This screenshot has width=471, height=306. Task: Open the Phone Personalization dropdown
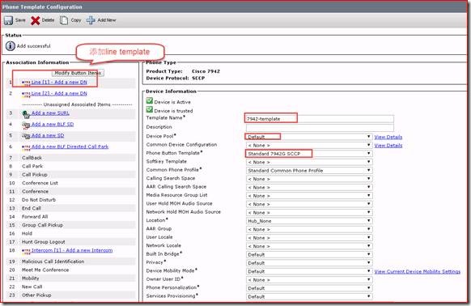coord(309,288)
